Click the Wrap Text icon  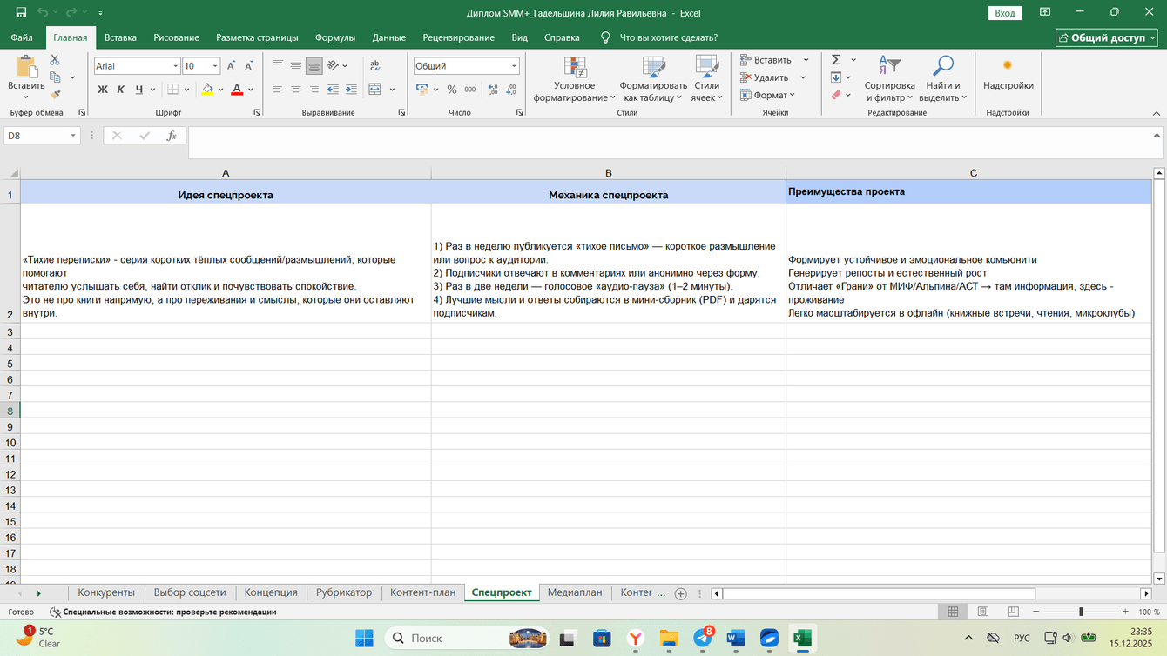point(375,66)
